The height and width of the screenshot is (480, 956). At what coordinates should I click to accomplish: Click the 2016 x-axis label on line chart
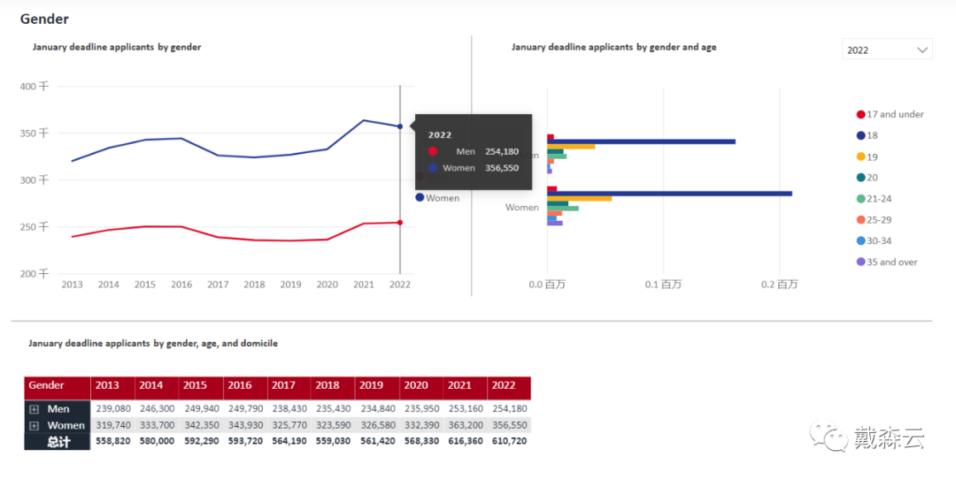[181, 285]
